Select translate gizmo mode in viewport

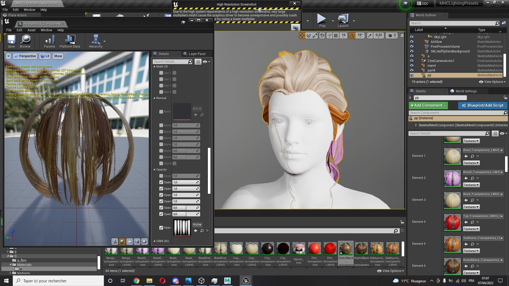tap(302, 36)
